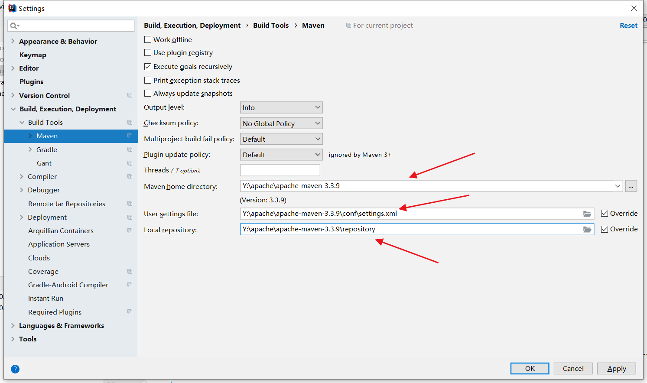Click the folder icon in User settings file
Screen dimensions: 647x383
(x=587, y=214)
